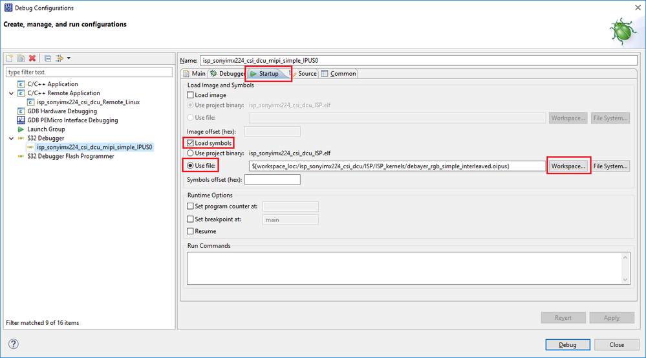
Task: Click the green Launch Group icon
Action: 21,129
